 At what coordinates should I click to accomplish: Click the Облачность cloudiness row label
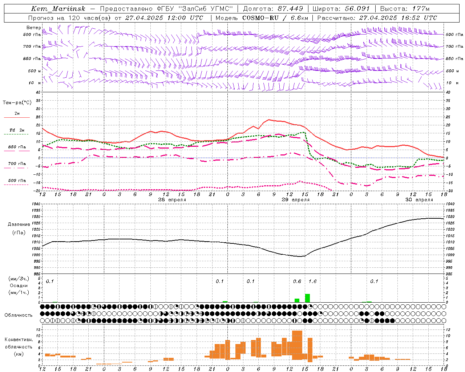(x=19, y=315)
